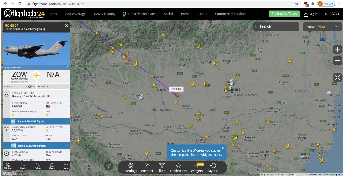Click the locked Age padlock icon
Image resolution: width=343 pixels, height=177 pixels.
click(x=47, y=115)
